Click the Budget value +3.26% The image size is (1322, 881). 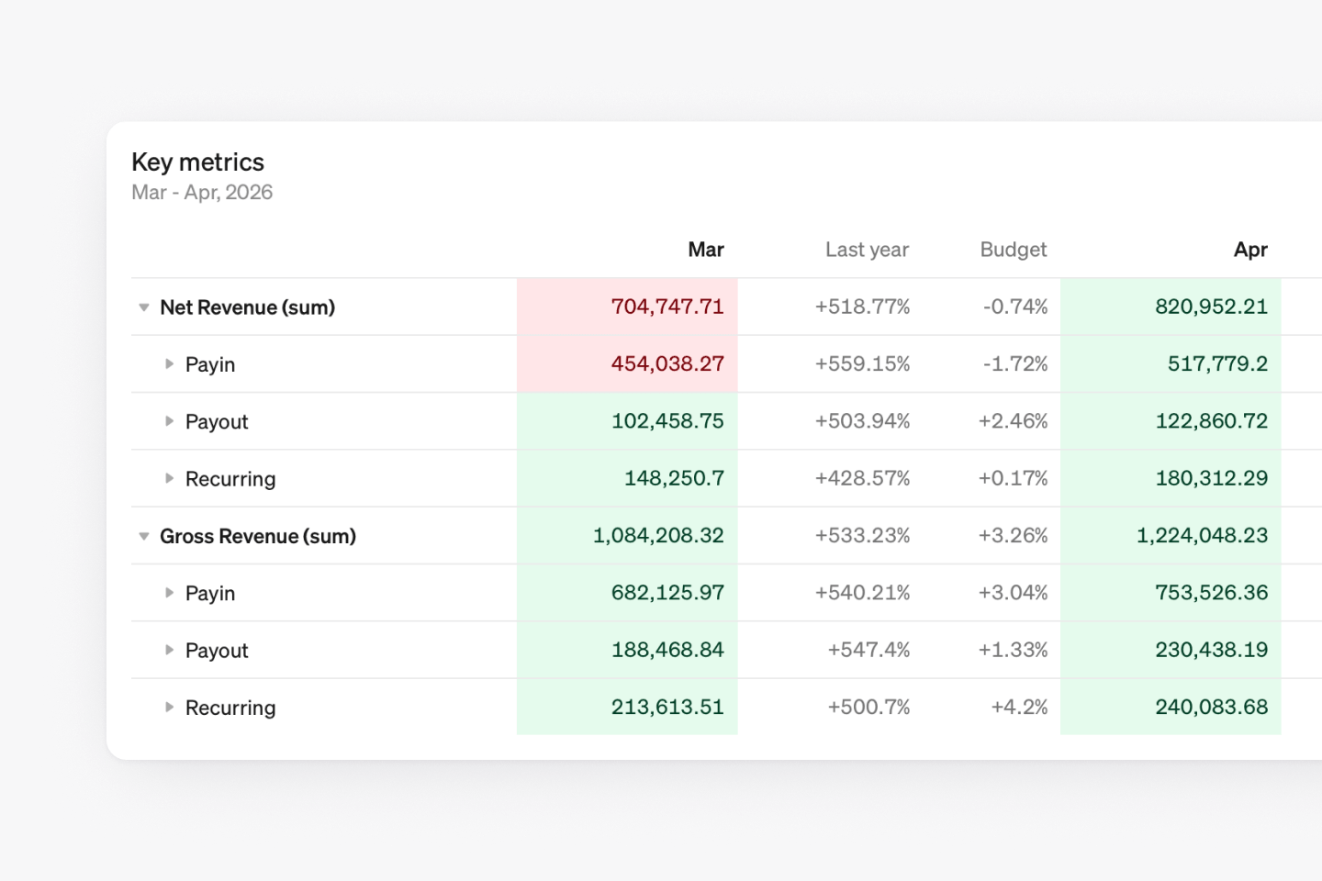pyautogui.click(x=1013, y=535)
